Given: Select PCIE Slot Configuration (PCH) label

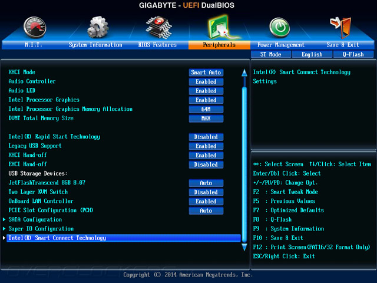Looking at the screenshot, I should tap(51, 210).
